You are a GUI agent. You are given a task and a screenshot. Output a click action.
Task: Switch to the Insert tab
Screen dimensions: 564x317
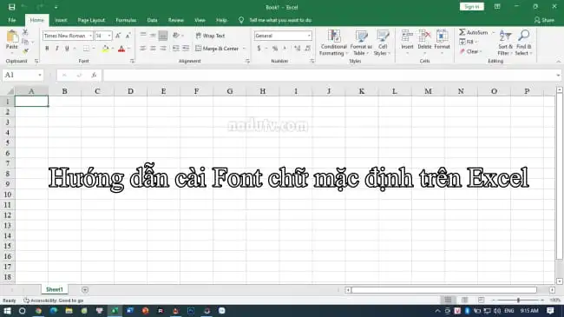coord(61,20)
